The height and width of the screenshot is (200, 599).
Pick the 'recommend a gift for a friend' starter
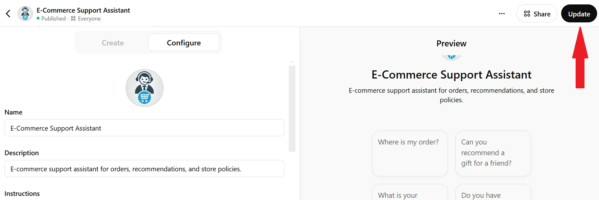point(493,153)
